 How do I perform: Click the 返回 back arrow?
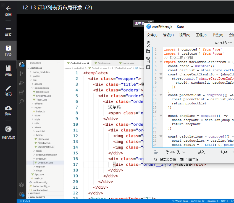(8, 8)
